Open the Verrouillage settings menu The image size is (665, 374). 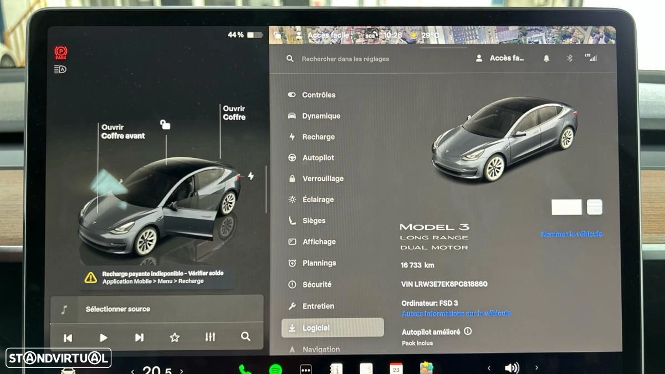(316, 178)
